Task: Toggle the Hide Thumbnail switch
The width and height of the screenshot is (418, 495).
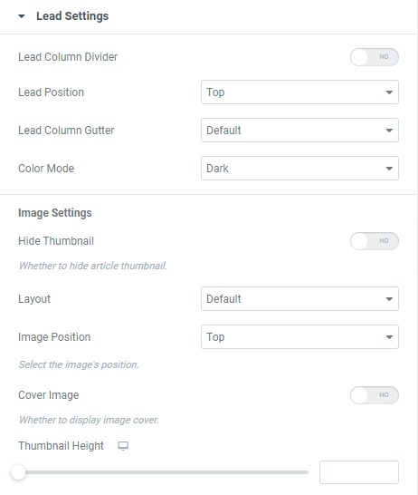Action: coord(375,241)
